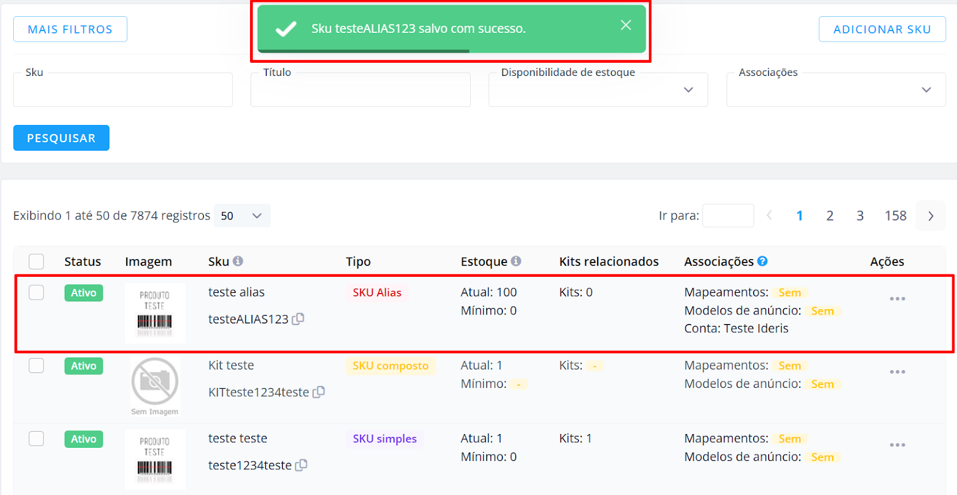The image size is (957, 495).
Task: Click the Status column header
Action: point(83,261)
